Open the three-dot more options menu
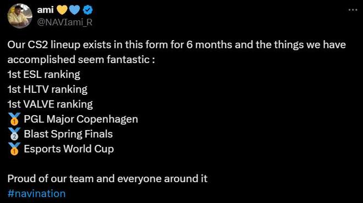This screenshot has width=363, height=203. [353, 10]
